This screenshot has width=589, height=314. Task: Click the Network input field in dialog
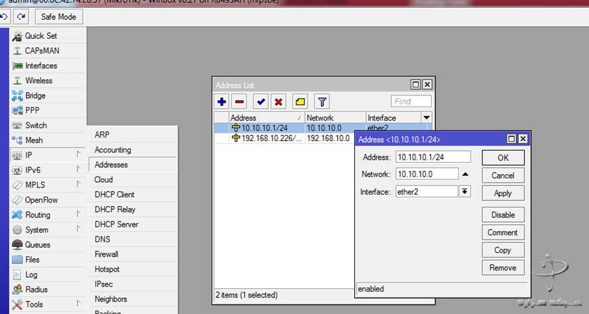(427, 174)
